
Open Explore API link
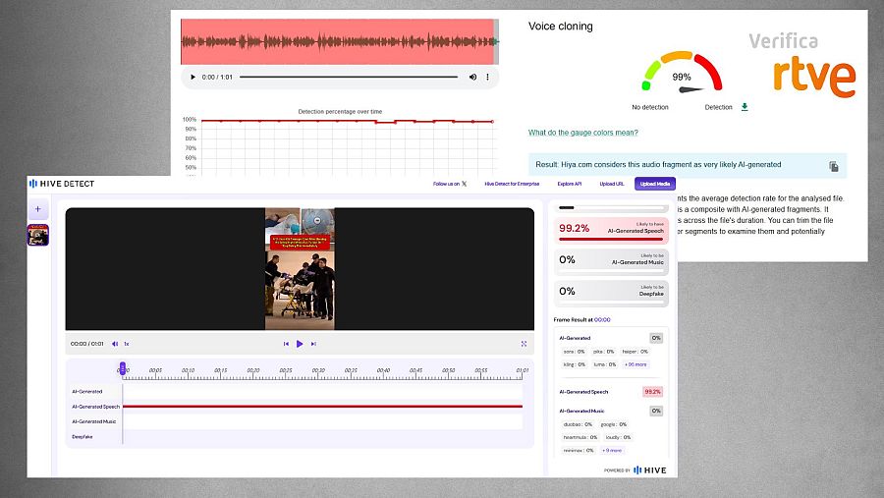pos(570,184)
